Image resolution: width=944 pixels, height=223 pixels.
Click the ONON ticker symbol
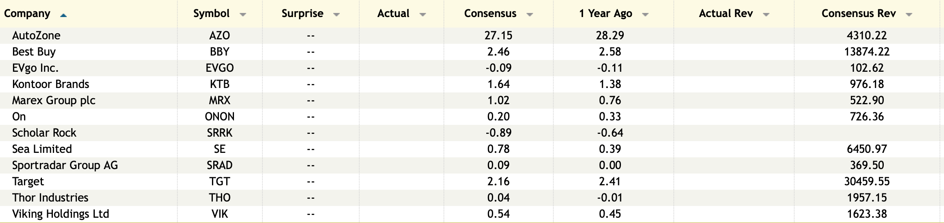point(220,117)
